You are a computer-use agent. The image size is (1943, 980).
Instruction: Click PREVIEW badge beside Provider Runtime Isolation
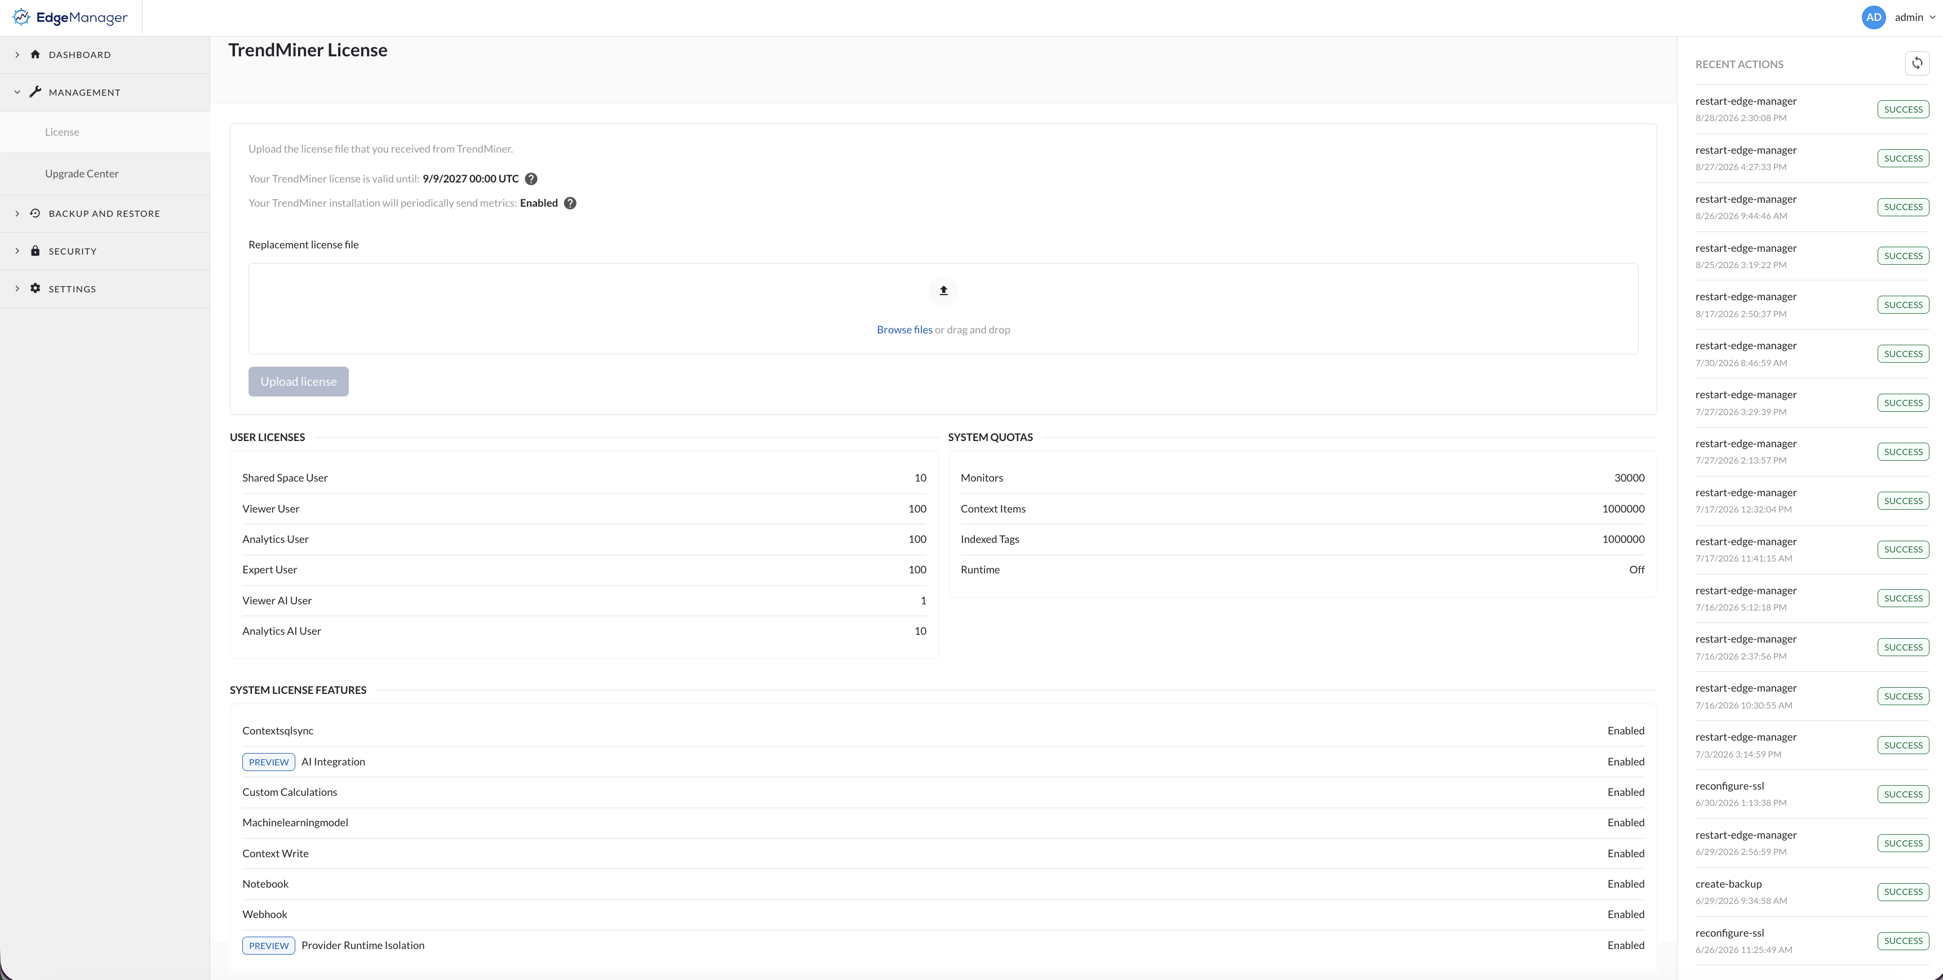click(269, 945)
